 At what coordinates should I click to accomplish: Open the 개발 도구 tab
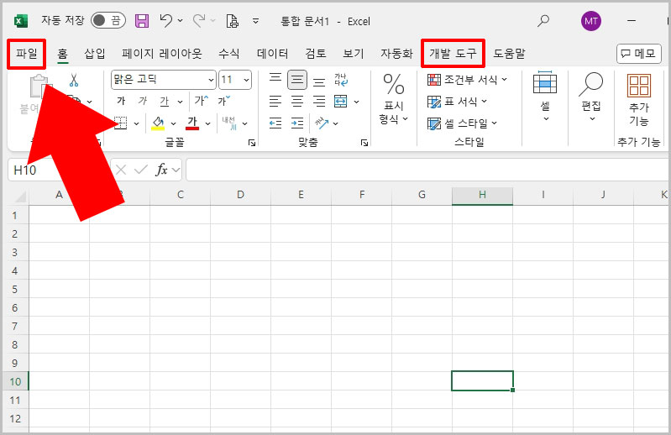tap(453, 54)
